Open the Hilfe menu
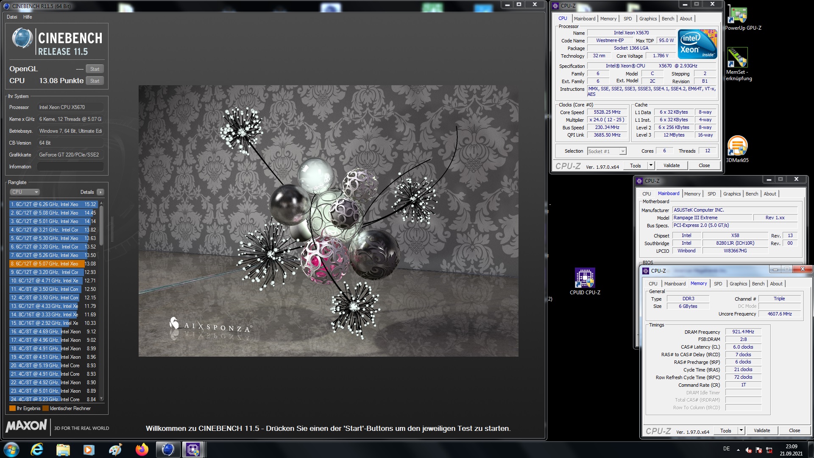Viewport: 814px width, 458px height. [28, 17]
